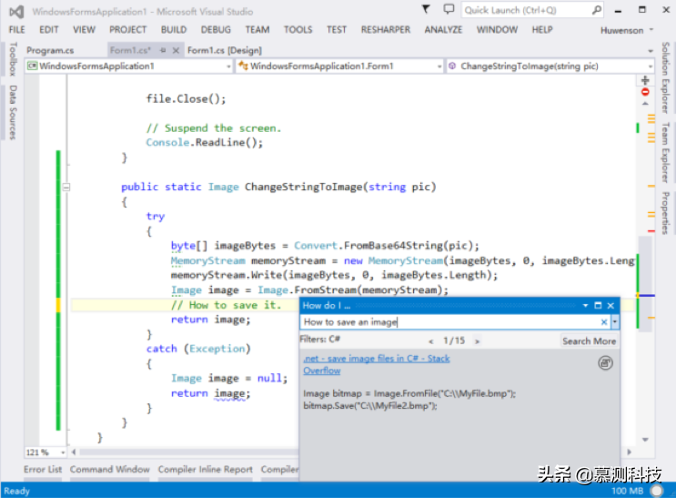
Task: Open the tab list overflow dropdown
Action: [x=651, y=51]
